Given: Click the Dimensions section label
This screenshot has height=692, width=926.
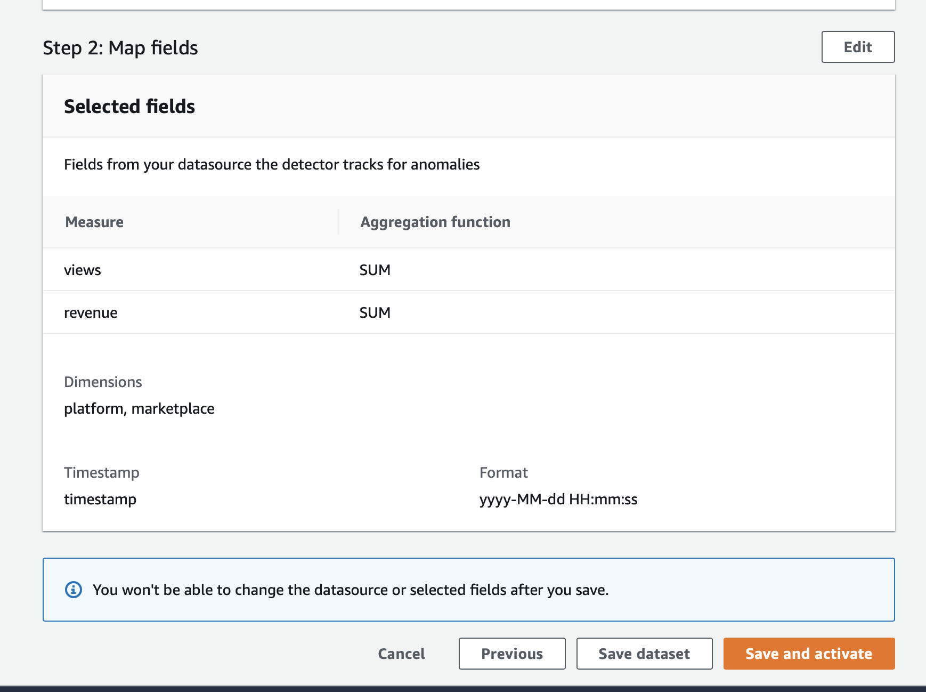Looking at the screenshot, I should 103,382.
